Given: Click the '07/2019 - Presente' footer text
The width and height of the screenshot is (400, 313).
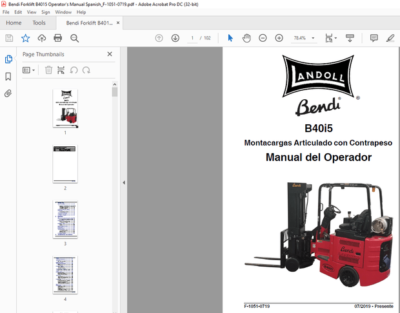Looking at the screenshot, I should (x=374, y=306).
